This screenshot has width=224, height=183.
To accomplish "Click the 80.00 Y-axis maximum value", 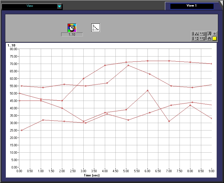I will coord(13,49).
